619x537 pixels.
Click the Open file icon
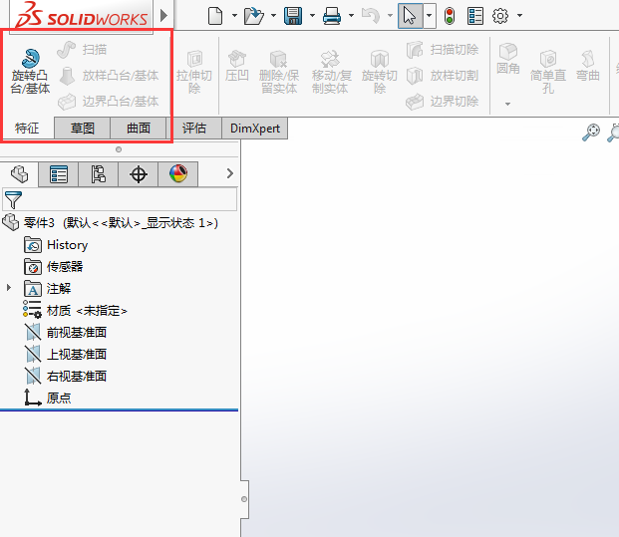pos(254,16)
